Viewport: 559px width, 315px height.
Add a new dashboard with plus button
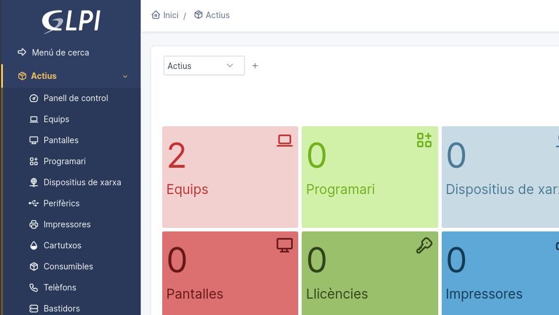255,65
